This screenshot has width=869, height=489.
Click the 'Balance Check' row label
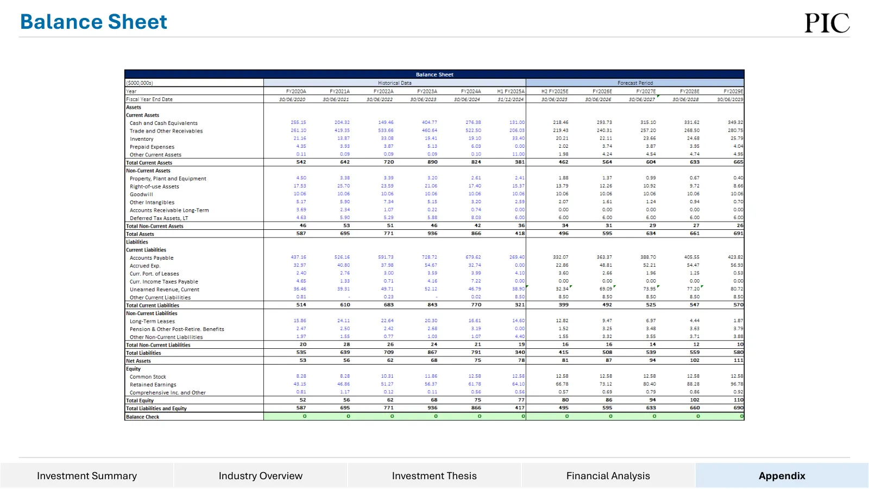pyautogui.click(x=142, y=417)
